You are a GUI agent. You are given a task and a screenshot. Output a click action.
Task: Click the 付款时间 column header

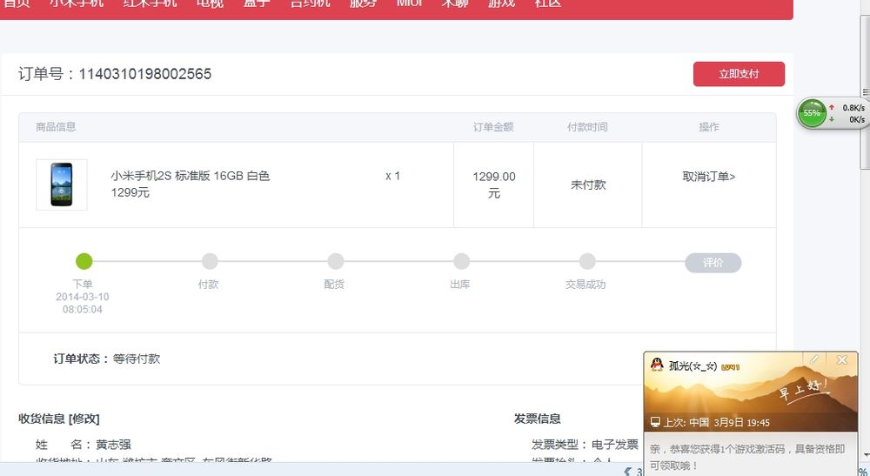pyautogui.click(x=587, y=127)
